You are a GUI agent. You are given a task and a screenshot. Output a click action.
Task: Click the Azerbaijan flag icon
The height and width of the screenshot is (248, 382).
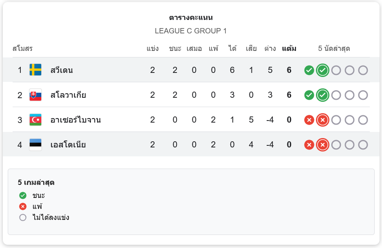point(35,120)
